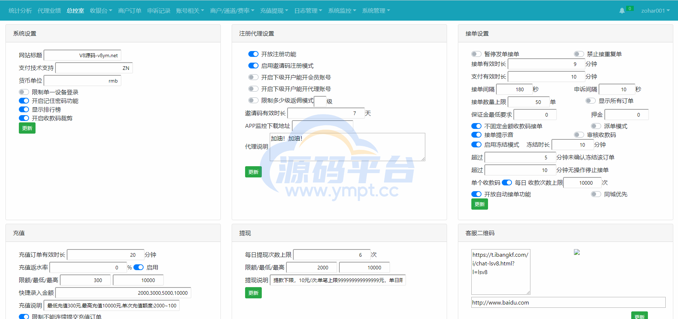Open zohar001 user dropdown
Image resolution: width=678 pixels, height=319 pixels.
point(655,11)
